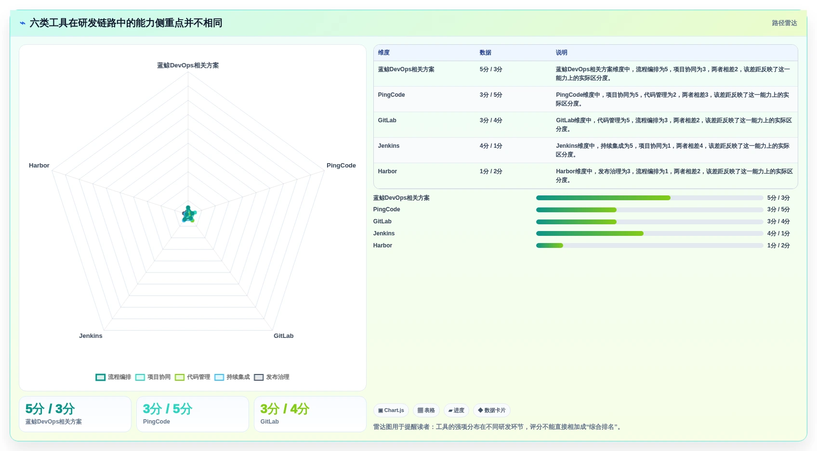817x451 pixels.
Task: Click the Chart.js tag button
Action: [x=391, y=411]
